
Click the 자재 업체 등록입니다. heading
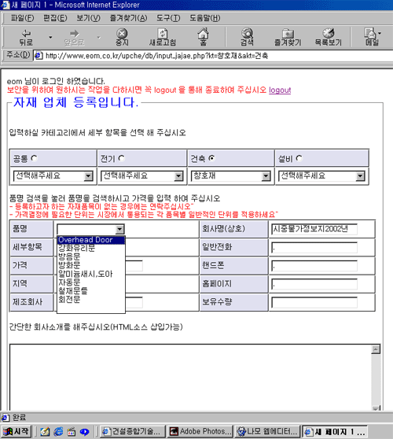[x=75, y=102]
